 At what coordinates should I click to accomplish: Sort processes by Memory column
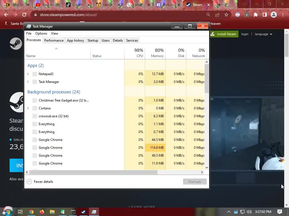pos(155,53)
